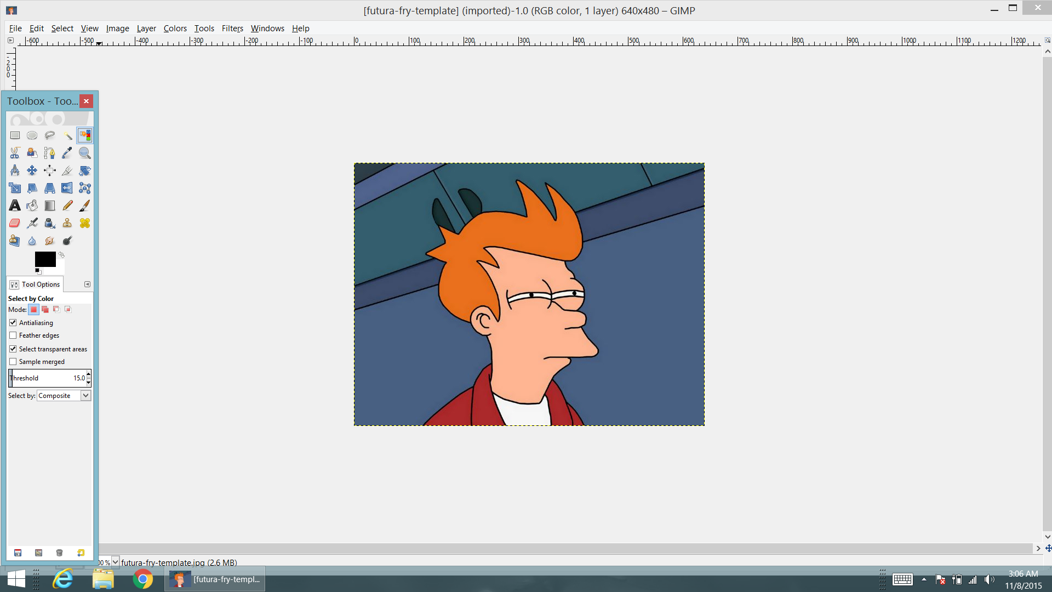Select the Scissors Select tool
The image size is (1052, 592).
[15, 153]
